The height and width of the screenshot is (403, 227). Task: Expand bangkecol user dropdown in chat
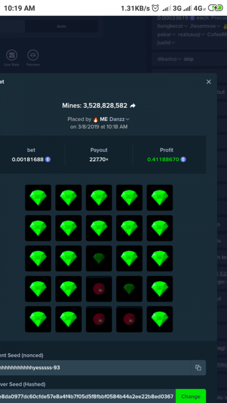[x=185, y=26]
